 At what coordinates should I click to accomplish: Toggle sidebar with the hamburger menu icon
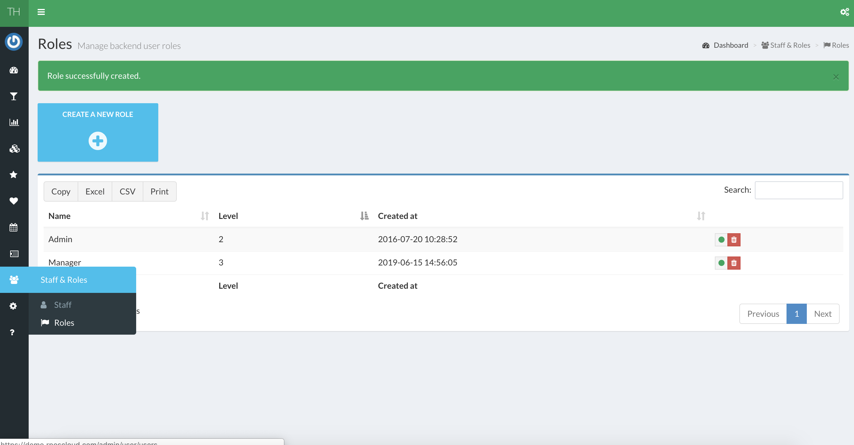(41, 12)
